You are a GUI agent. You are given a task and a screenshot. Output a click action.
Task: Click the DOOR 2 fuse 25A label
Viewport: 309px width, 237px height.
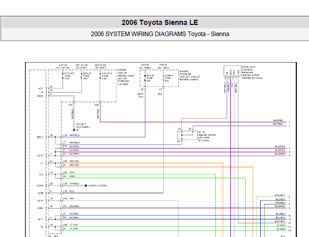(169, 78)
